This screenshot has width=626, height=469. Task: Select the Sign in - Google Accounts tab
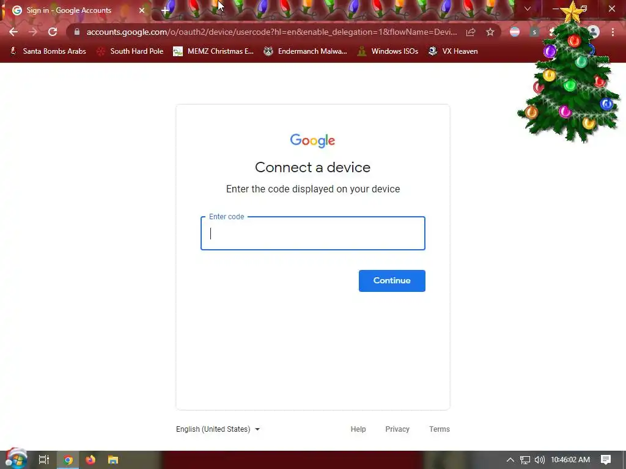[76, 10]
